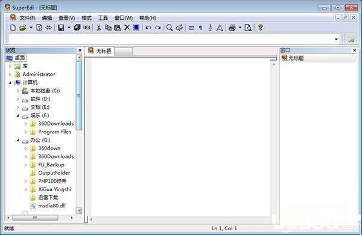Viewport: 362px width, 235px height.
Task: Select the OutputFolder folder in tree
Action: [54, 173]
